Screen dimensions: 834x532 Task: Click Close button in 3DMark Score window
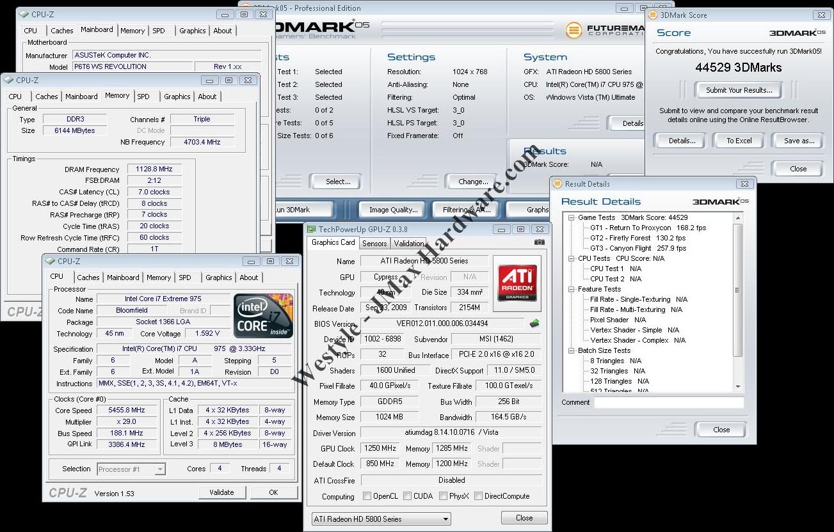pyautogui.click(x=798, y=169)
